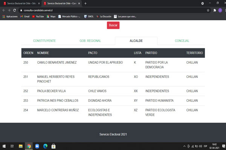Open the GOB. REGIONAL tab
Viewport: 226px width, 150px height.
click(x=90, y=41)
